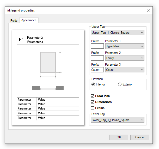Screen dimensions: 159x149
Task: Enable the Frame checkbox
Action: (92, 108)
